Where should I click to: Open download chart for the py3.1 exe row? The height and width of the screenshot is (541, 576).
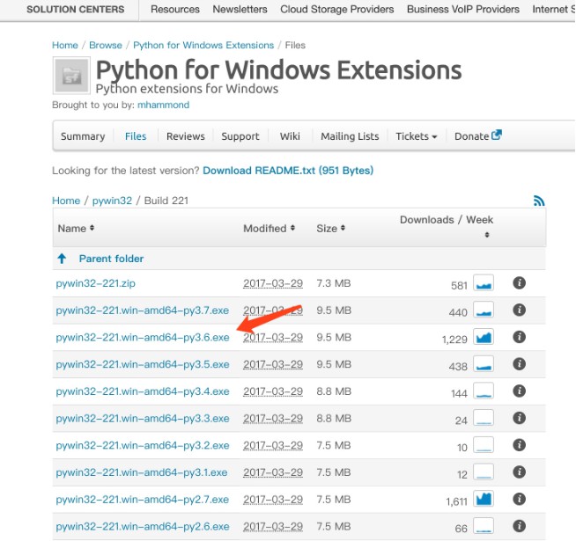coord(484,472)
